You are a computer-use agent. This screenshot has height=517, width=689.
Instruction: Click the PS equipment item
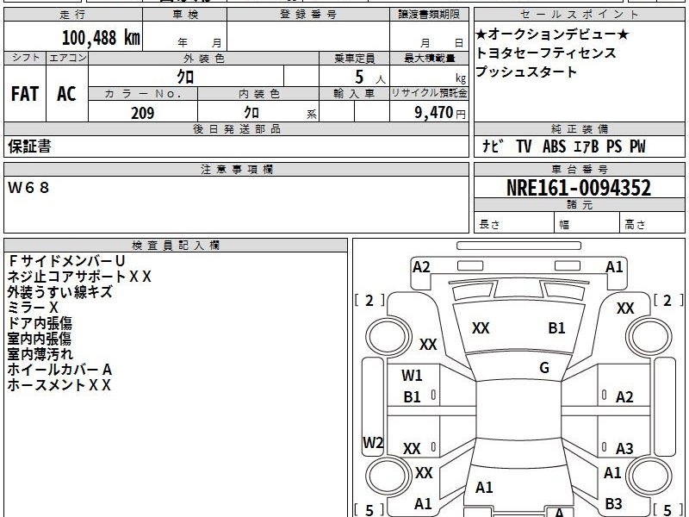pos(614,146)
